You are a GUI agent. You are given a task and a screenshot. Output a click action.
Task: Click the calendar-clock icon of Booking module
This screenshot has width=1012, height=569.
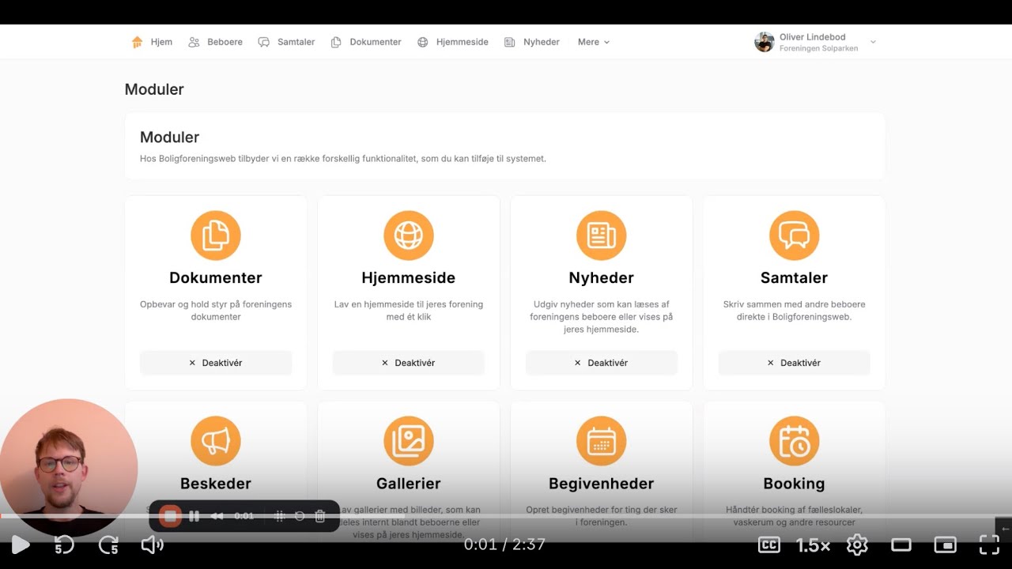(x=795, y=441)
